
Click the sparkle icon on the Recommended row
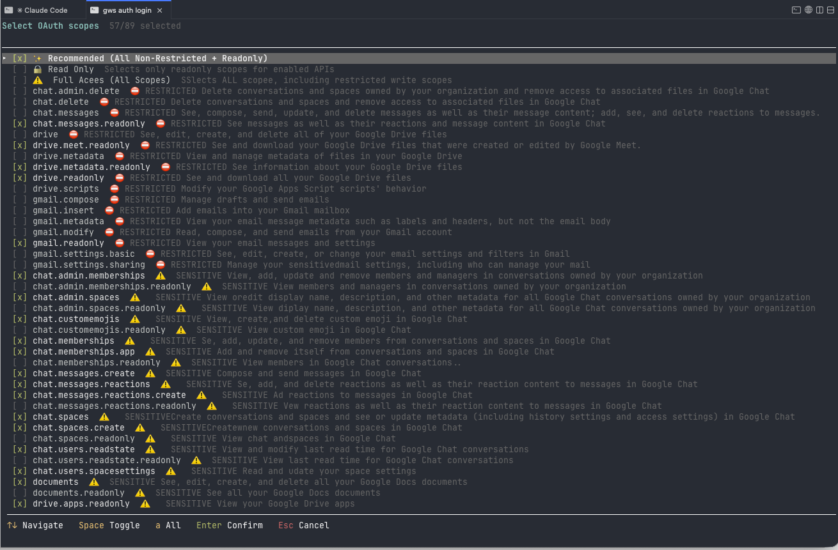tap(37, 57)
